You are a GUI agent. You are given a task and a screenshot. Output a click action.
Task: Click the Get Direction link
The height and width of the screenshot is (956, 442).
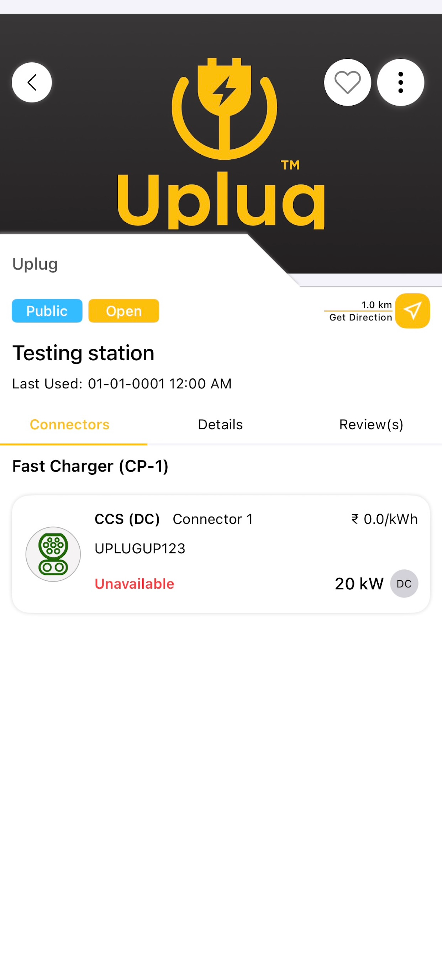(x=361, y=318)
